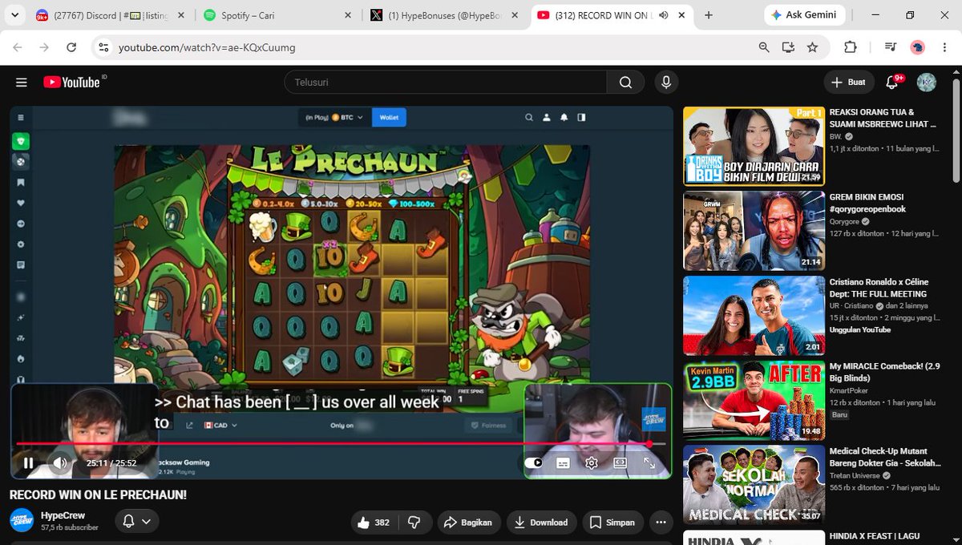Click the Wallet button inside the video
The width and height of the screenshot is (962, 545).
tap(389, 118)
